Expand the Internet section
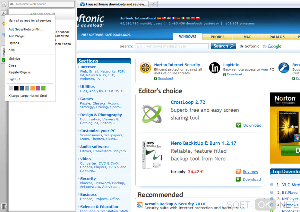The width and height of the screenshot is (300, 212). [x=88, y=67]
